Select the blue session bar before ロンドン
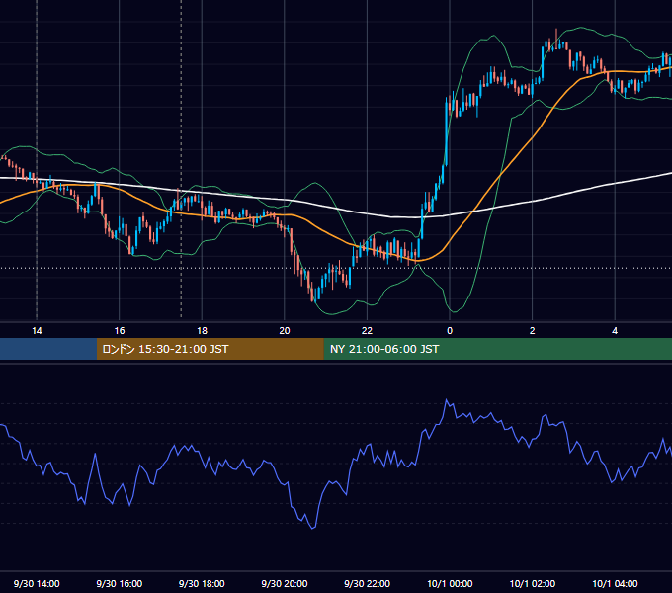The width and height of the screenshot is (672, 593). [x=48, y=349]
